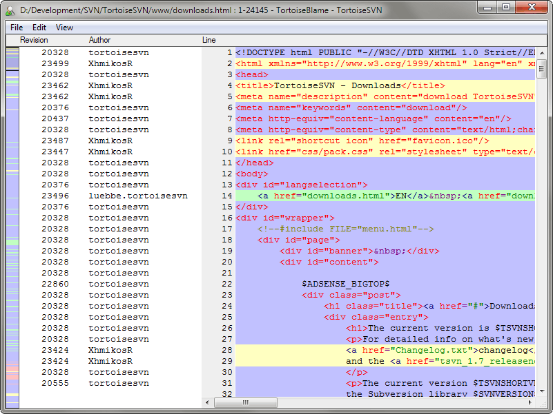Click the green band in the locator bar

click(x=12, y=242)
